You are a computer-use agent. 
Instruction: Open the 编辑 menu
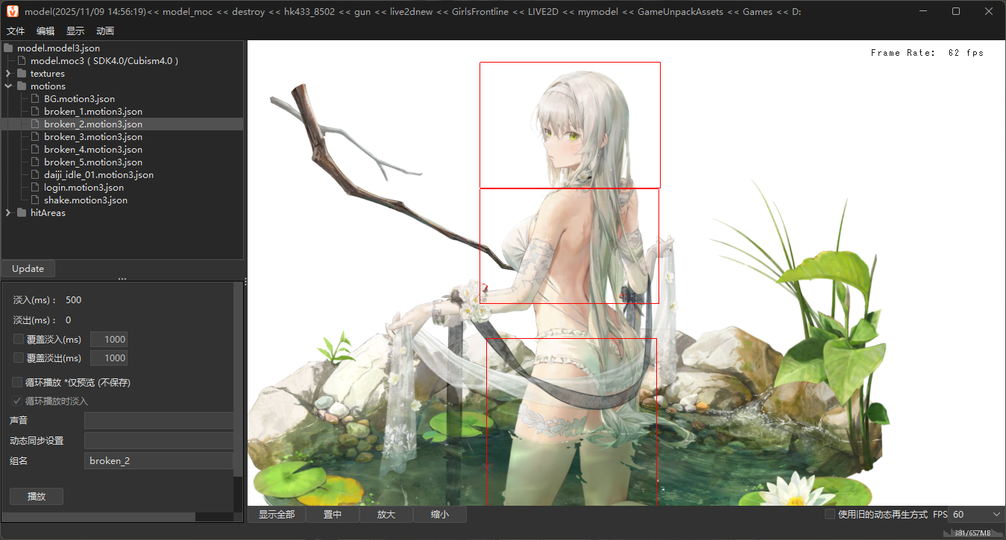coord(45,31)
